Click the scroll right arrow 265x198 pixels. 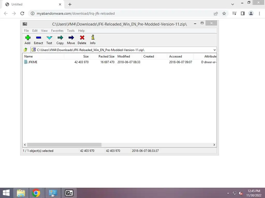(214, 145)
